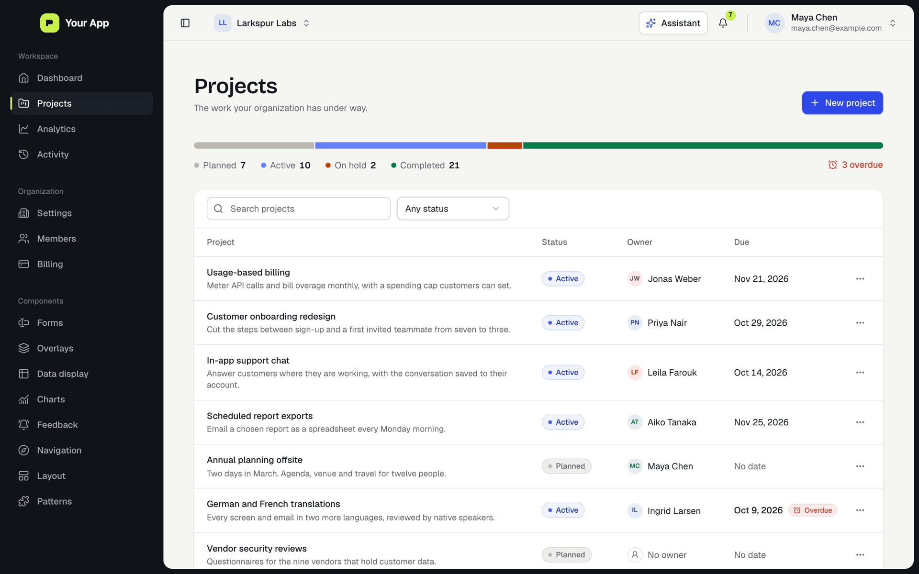Screen dimensions: 919x574
Task: Open Analytics page
Action: [82, 129]
